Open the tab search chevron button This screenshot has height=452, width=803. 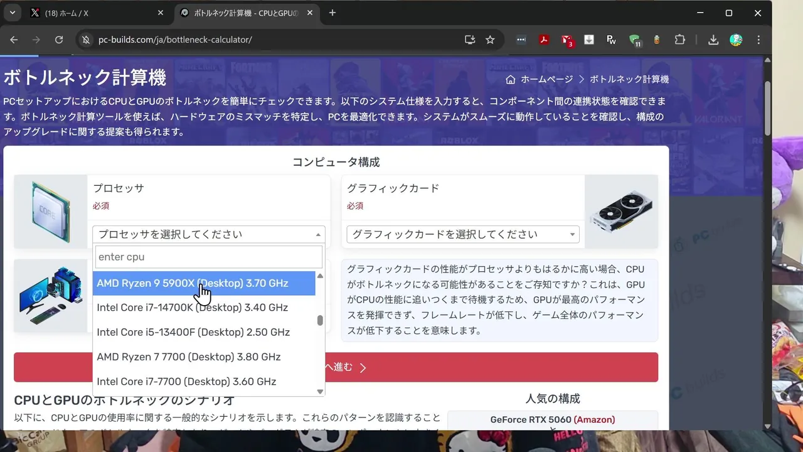(12, 13)
